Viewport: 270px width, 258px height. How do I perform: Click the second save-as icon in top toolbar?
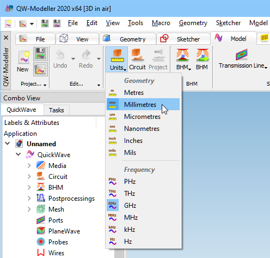click(57, 23)
